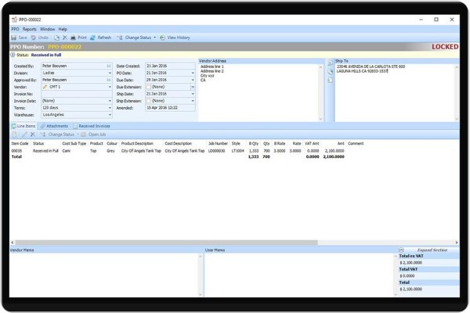Screen dimensions: 470x313
Task: Click the Open Job button
Action: (93, 135)
